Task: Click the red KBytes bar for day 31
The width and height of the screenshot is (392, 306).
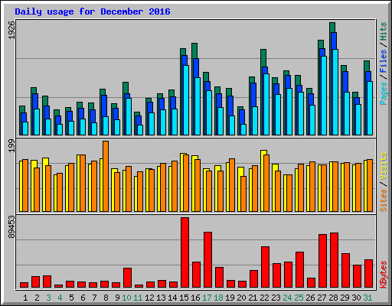Action: (x=369, y=274)
